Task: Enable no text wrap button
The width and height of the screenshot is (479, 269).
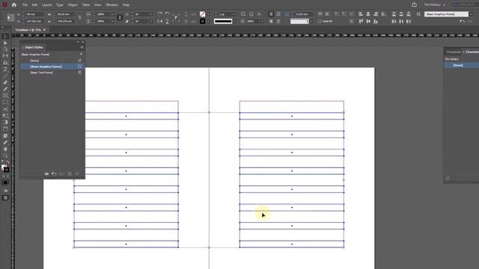Action: [x=271, y=14]
